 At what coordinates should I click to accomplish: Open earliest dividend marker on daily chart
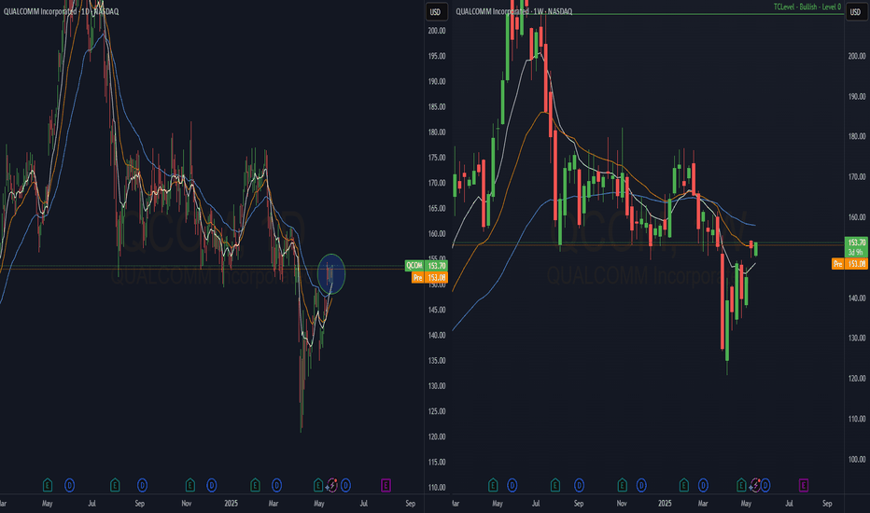(x=69, y=485)
